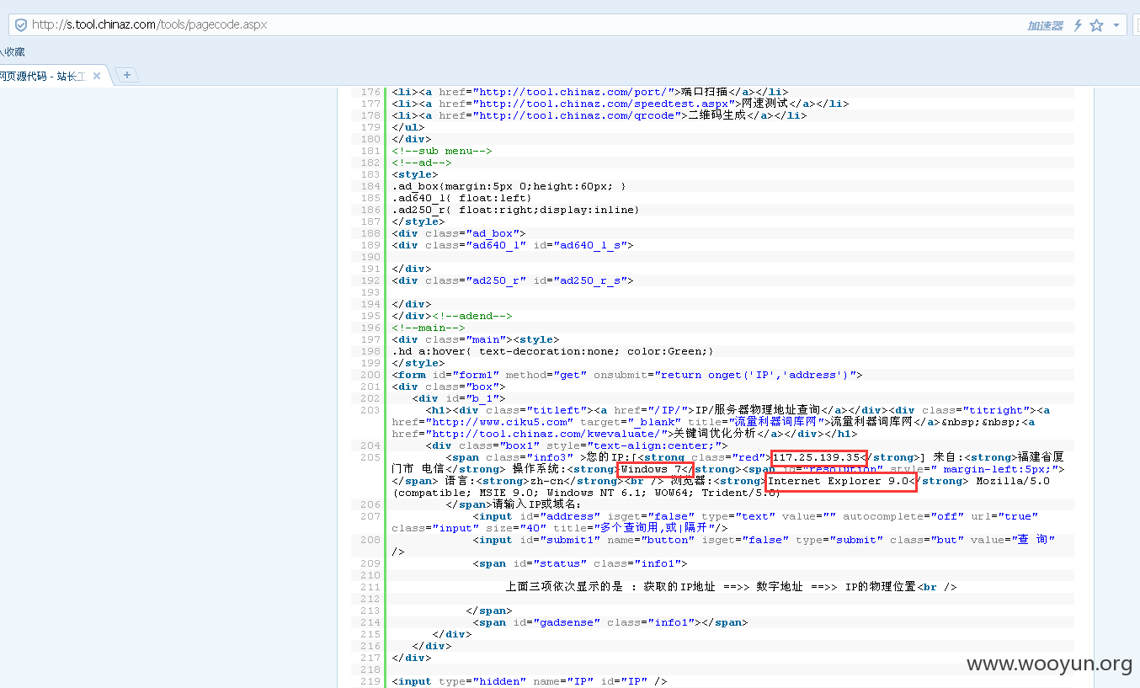This screenshot has width=1140, height=688.
Task: Click the tool.chinaz.com/port/ URL text
Action: click(573, 92)
